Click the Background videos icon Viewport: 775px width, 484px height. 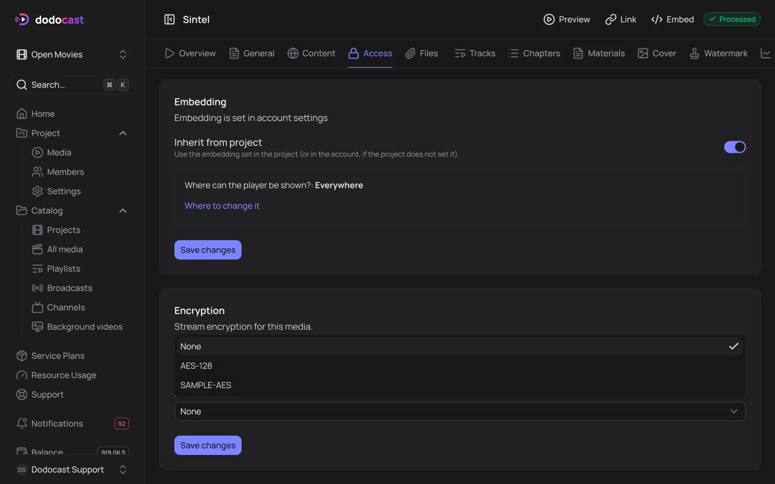pos(37,327)
